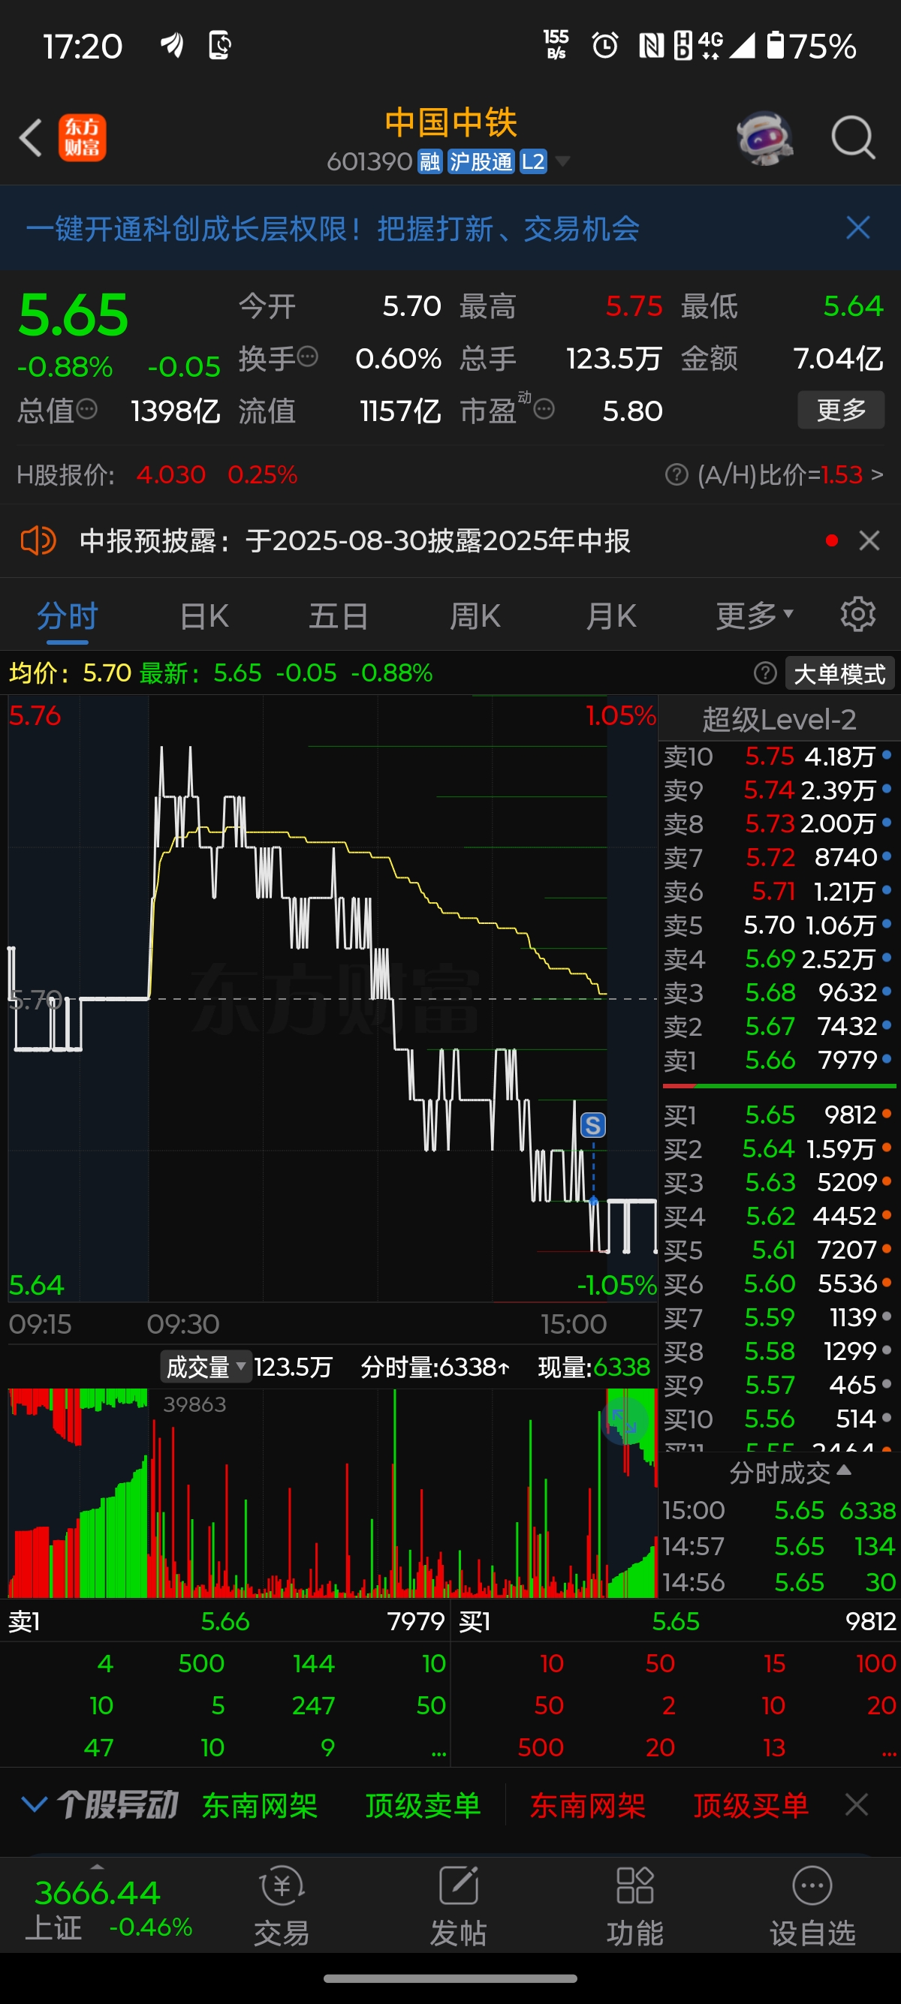Tap the 超级Level-2 header

(779, 720)
